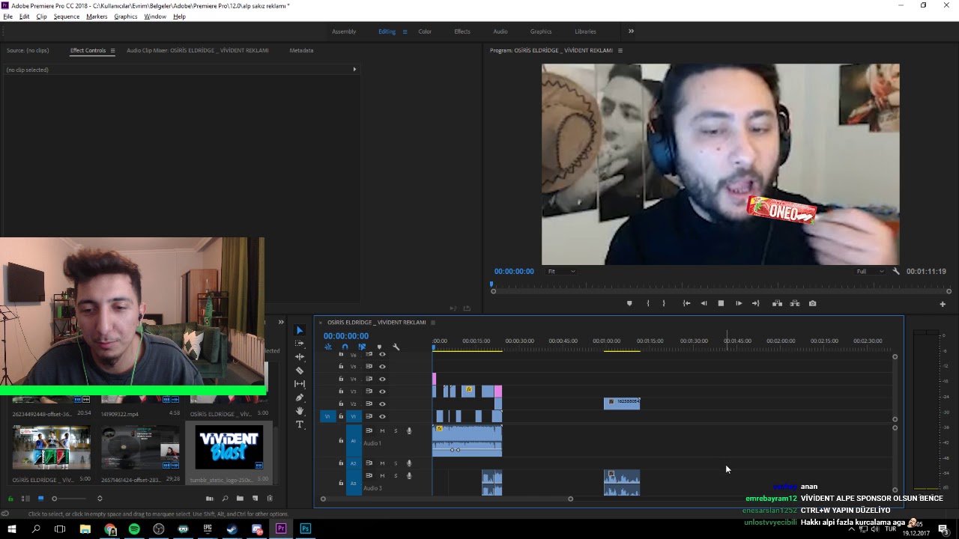Screen dimensions: 959x539
Task: Show more workspaces overflow chevron
Action: coord(631,31)
